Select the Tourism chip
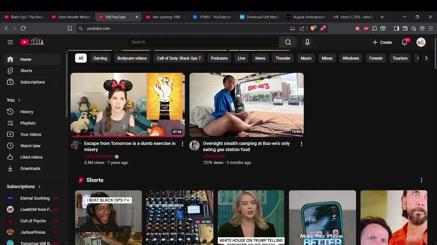Image resolution: width=437 pixels, height=245 pixels. coord(400,58)
